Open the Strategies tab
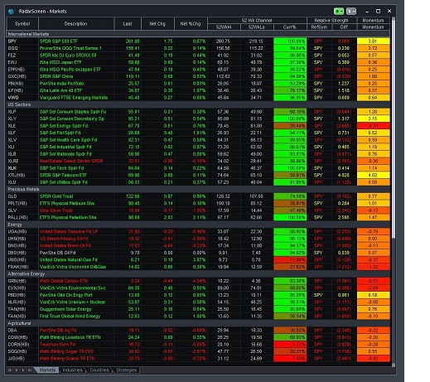 tap(127, 370)
